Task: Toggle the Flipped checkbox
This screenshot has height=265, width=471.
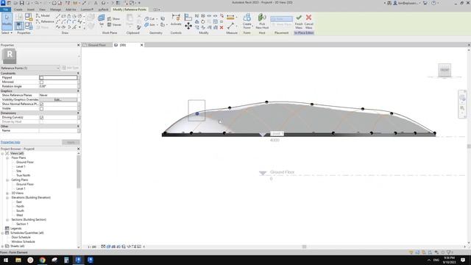Action: pos(41,78)
